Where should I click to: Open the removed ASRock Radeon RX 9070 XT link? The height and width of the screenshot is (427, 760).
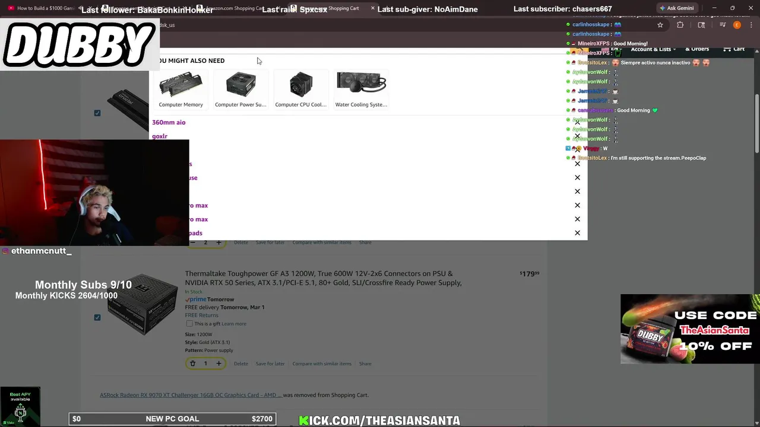(191, 395)
